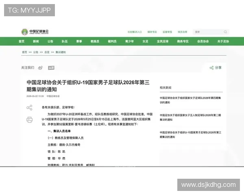Click the article title about U-19国家男子足球队
244x195 pixels.
[x=88, y=86]
